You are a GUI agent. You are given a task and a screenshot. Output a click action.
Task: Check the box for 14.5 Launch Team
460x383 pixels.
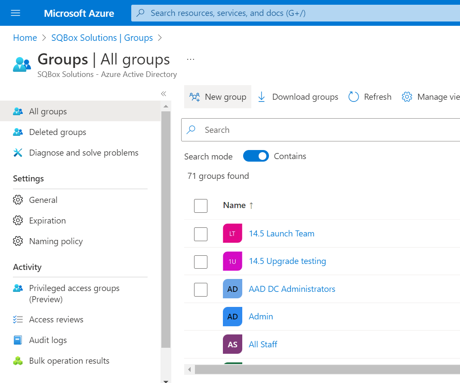[201, 234]
